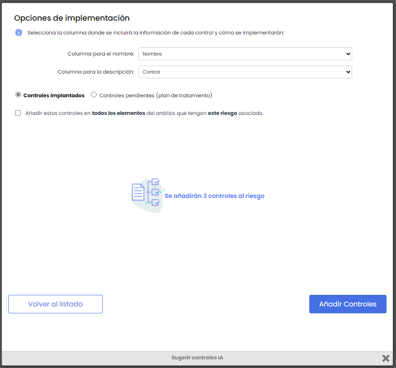Click the "Se añadirán 3 controles" message

[214, 196]
